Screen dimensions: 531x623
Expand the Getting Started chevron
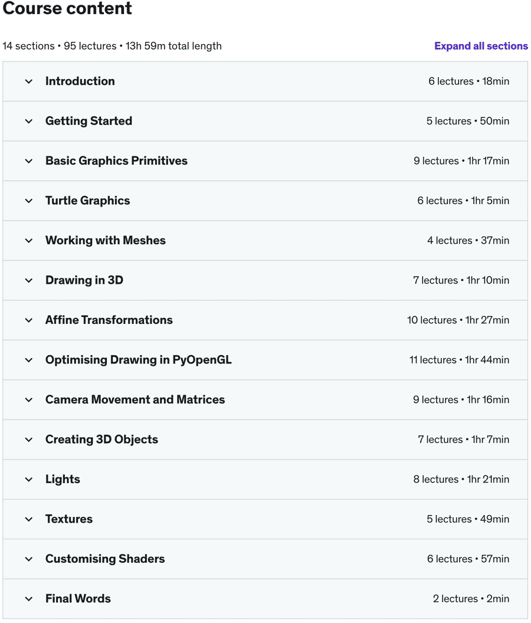[29, 121]
